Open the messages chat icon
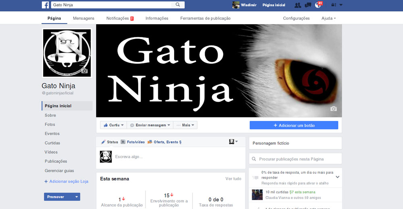The width and height of the screenshot is (403, 209). tap(308, 5)
